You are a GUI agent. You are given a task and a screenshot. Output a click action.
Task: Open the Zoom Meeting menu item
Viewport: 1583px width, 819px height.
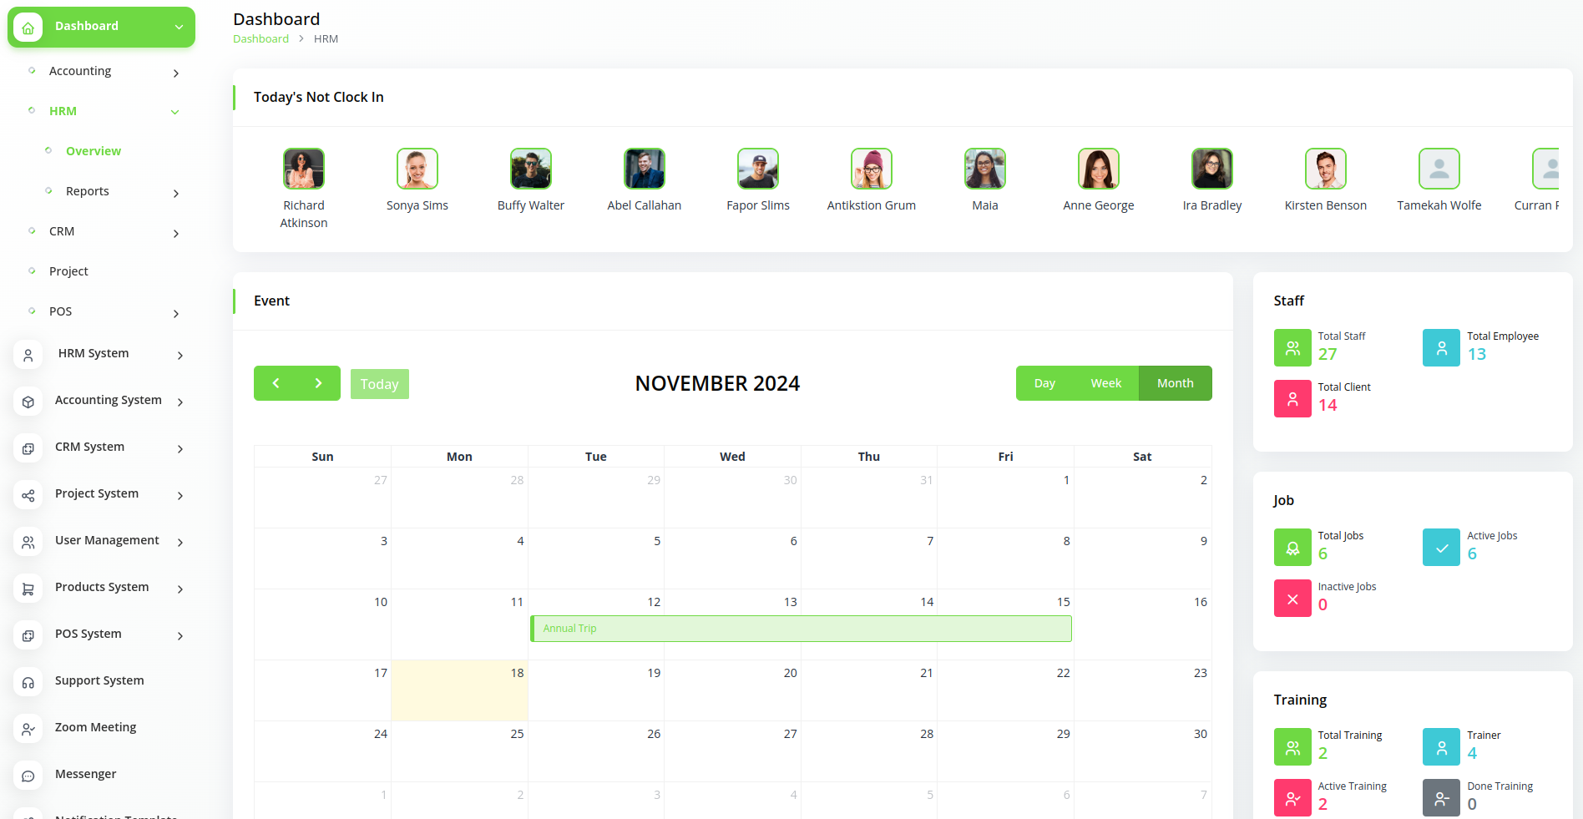95,727
